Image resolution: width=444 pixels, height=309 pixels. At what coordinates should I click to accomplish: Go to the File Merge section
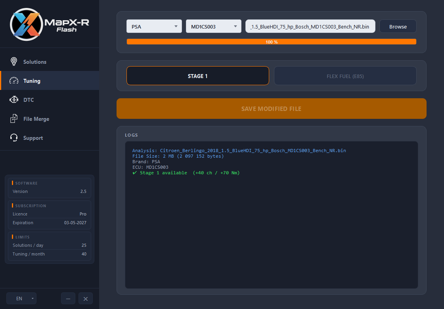[50, 119]
